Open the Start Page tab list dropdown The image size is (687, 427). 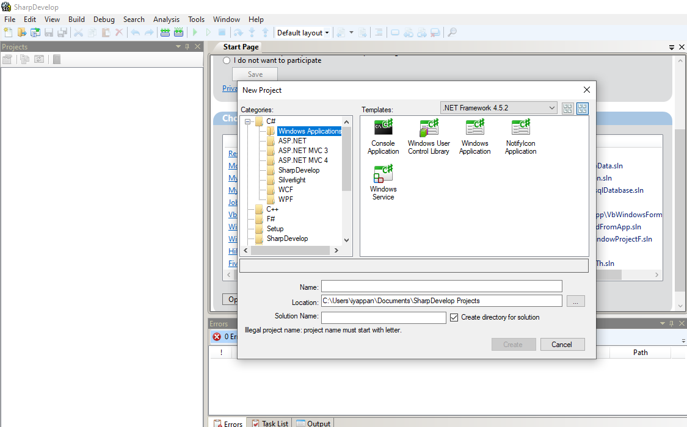click(672, 47)
